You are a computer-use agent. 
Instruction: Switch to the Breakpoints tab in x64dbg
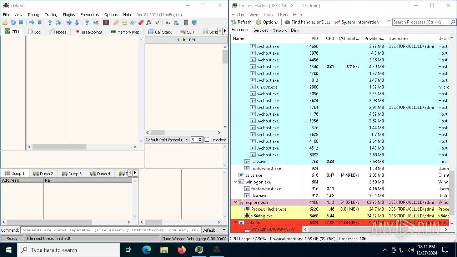click(x=89, y=32)
